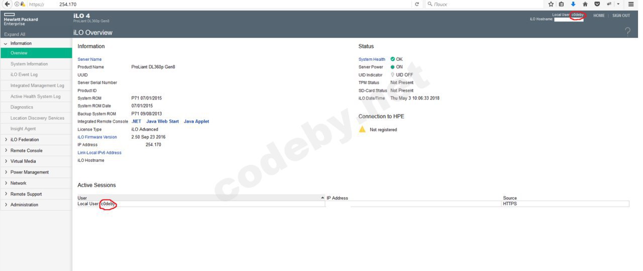This screenshot has height=271, width=643.
Task: Launch Java Applet console
Action: coord(196,121)
